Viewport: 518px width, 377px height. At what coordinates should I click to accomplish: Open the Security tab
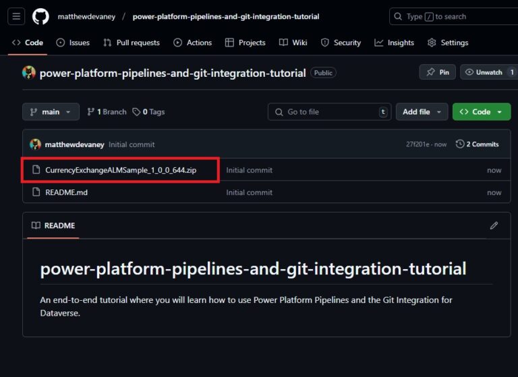pyautogui.click(x=341, y=42)
